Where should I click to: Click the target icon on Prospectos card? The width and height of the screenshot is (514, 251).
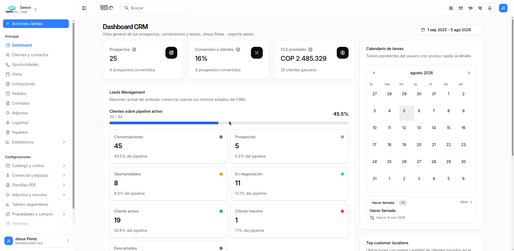[171, 53]
